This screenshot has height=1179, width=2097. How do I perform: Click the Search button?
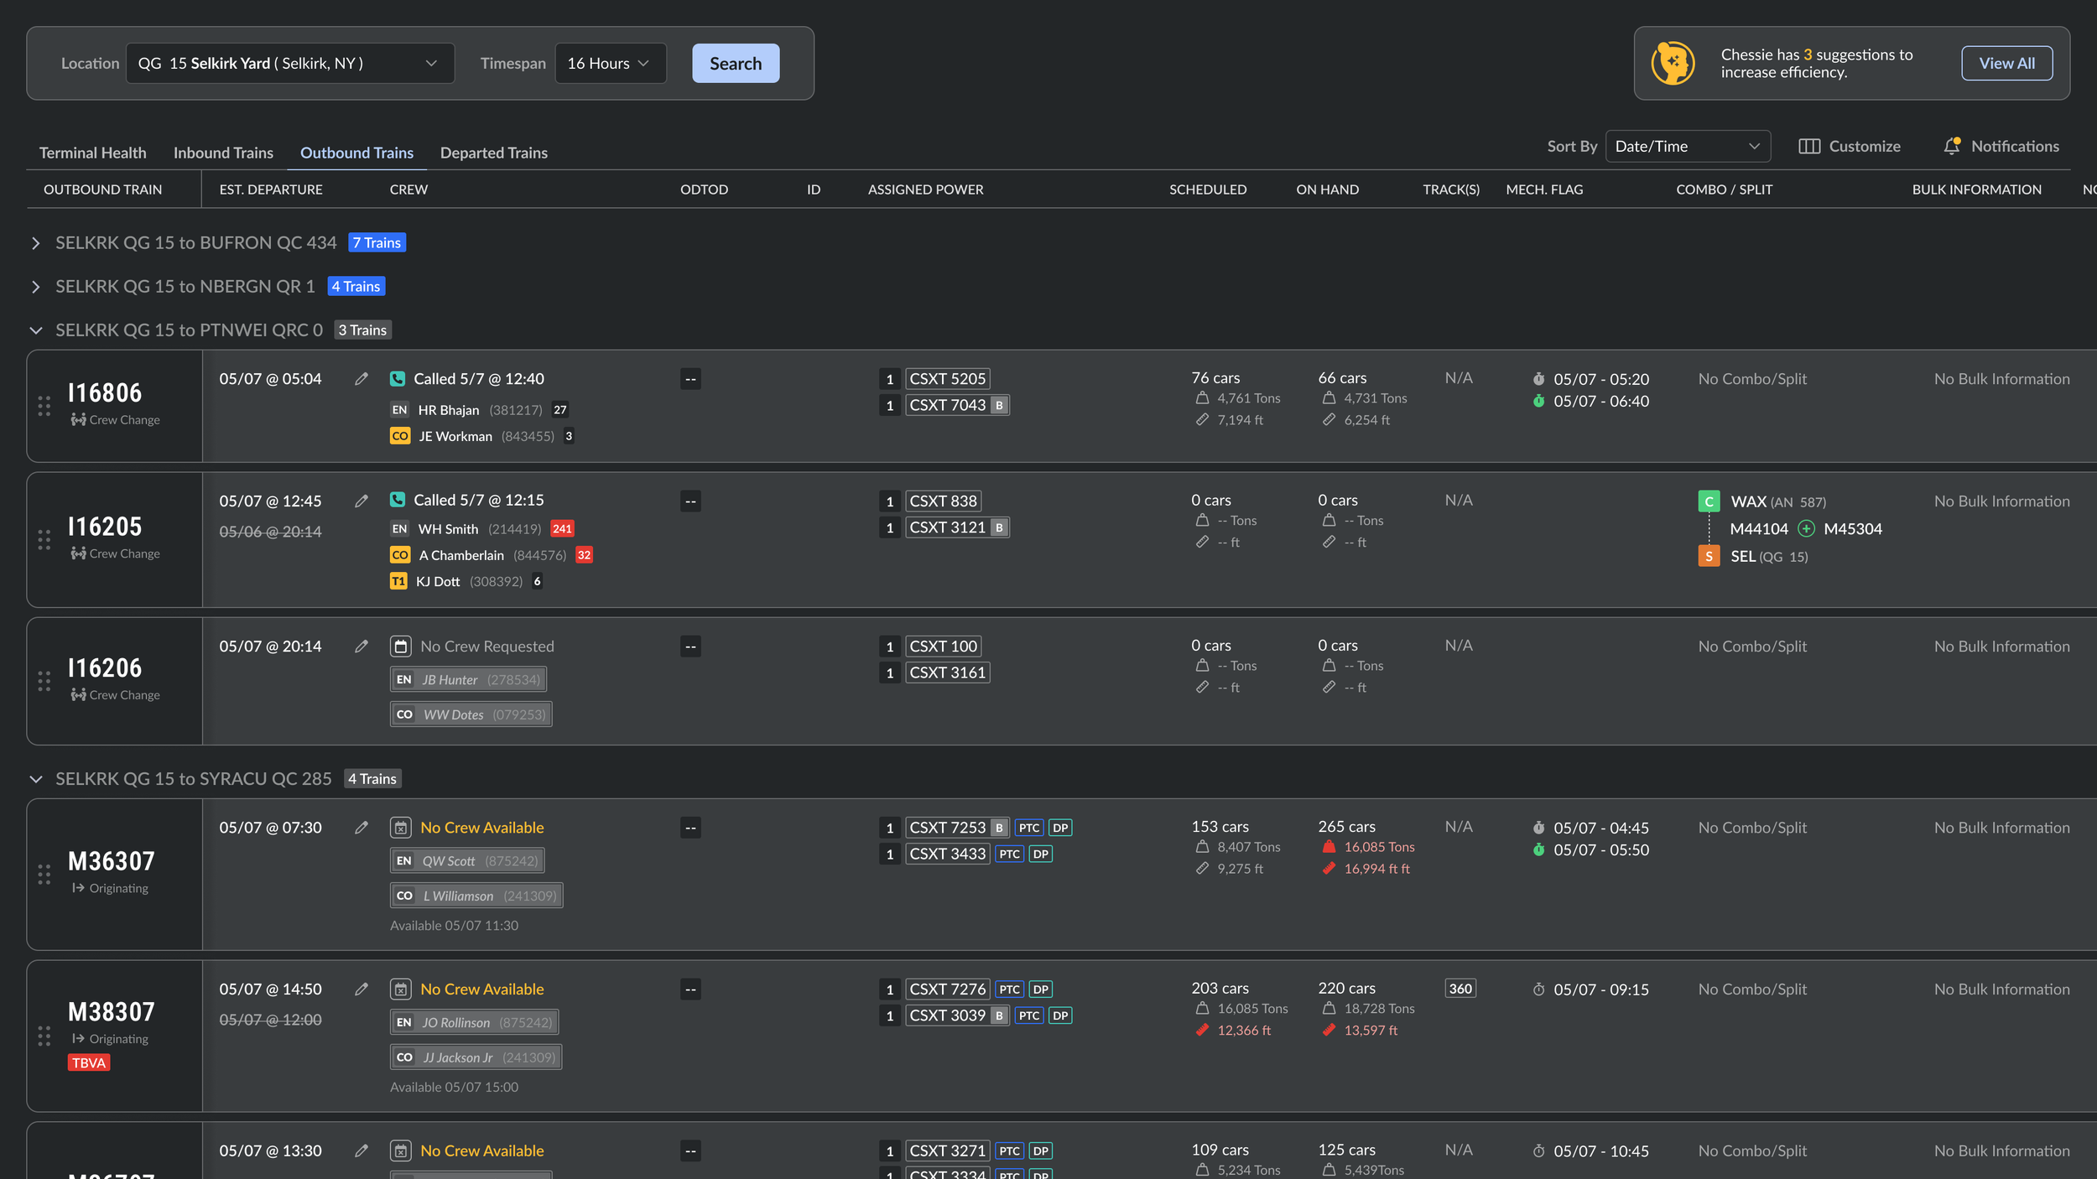(x=735, y=64)
